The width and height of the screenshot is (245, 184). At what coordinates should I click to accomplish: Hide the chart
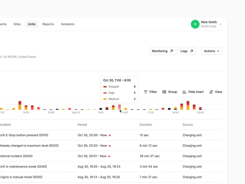(x=193, y=92)
